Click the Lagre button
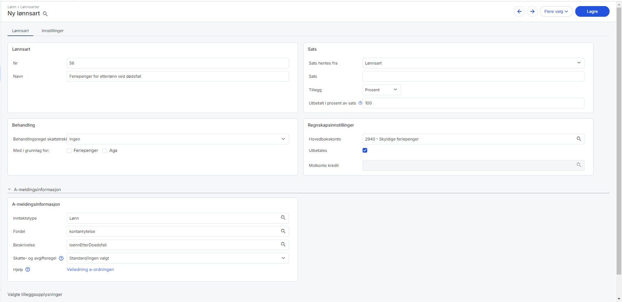622x302 pixels. [x=592, y=11]
